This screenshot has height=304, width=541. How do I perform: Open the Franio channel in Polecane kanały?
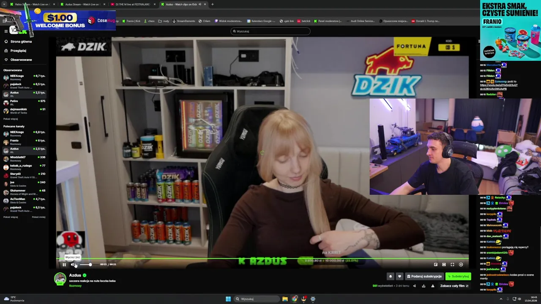24,142
